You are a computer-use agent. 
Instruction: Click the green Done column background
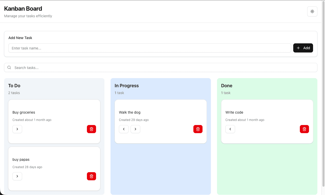(267, 167)
